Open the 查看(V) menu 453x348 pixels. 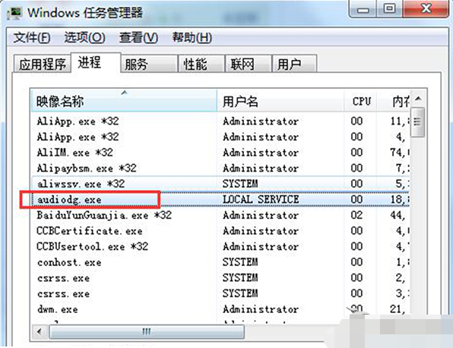(x=138, y=37)
